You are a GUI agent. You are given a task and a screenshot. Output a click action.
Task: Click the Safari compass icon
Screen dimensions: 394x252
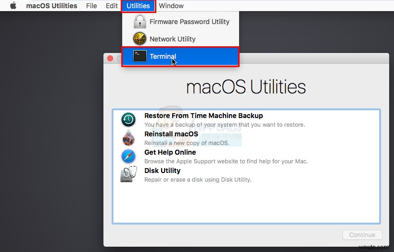point(128,156)
